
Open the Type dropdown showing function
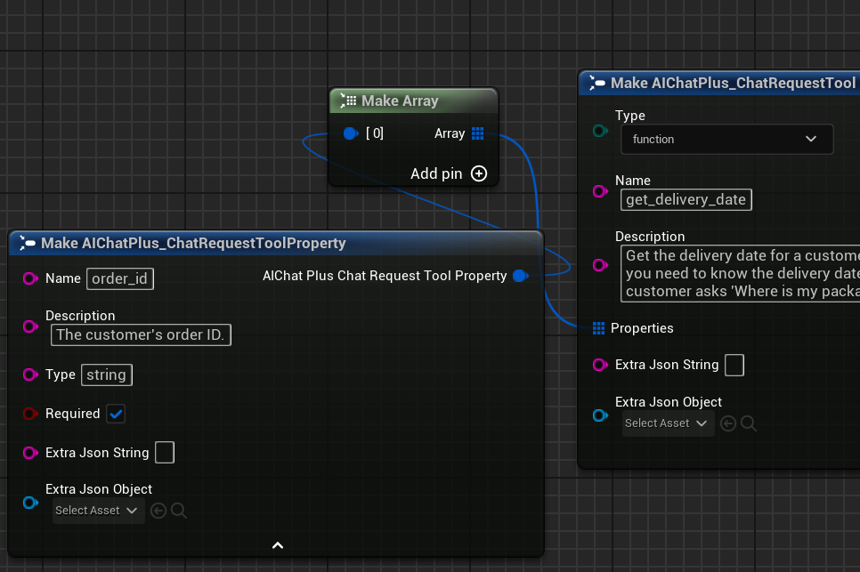(726, 139)
